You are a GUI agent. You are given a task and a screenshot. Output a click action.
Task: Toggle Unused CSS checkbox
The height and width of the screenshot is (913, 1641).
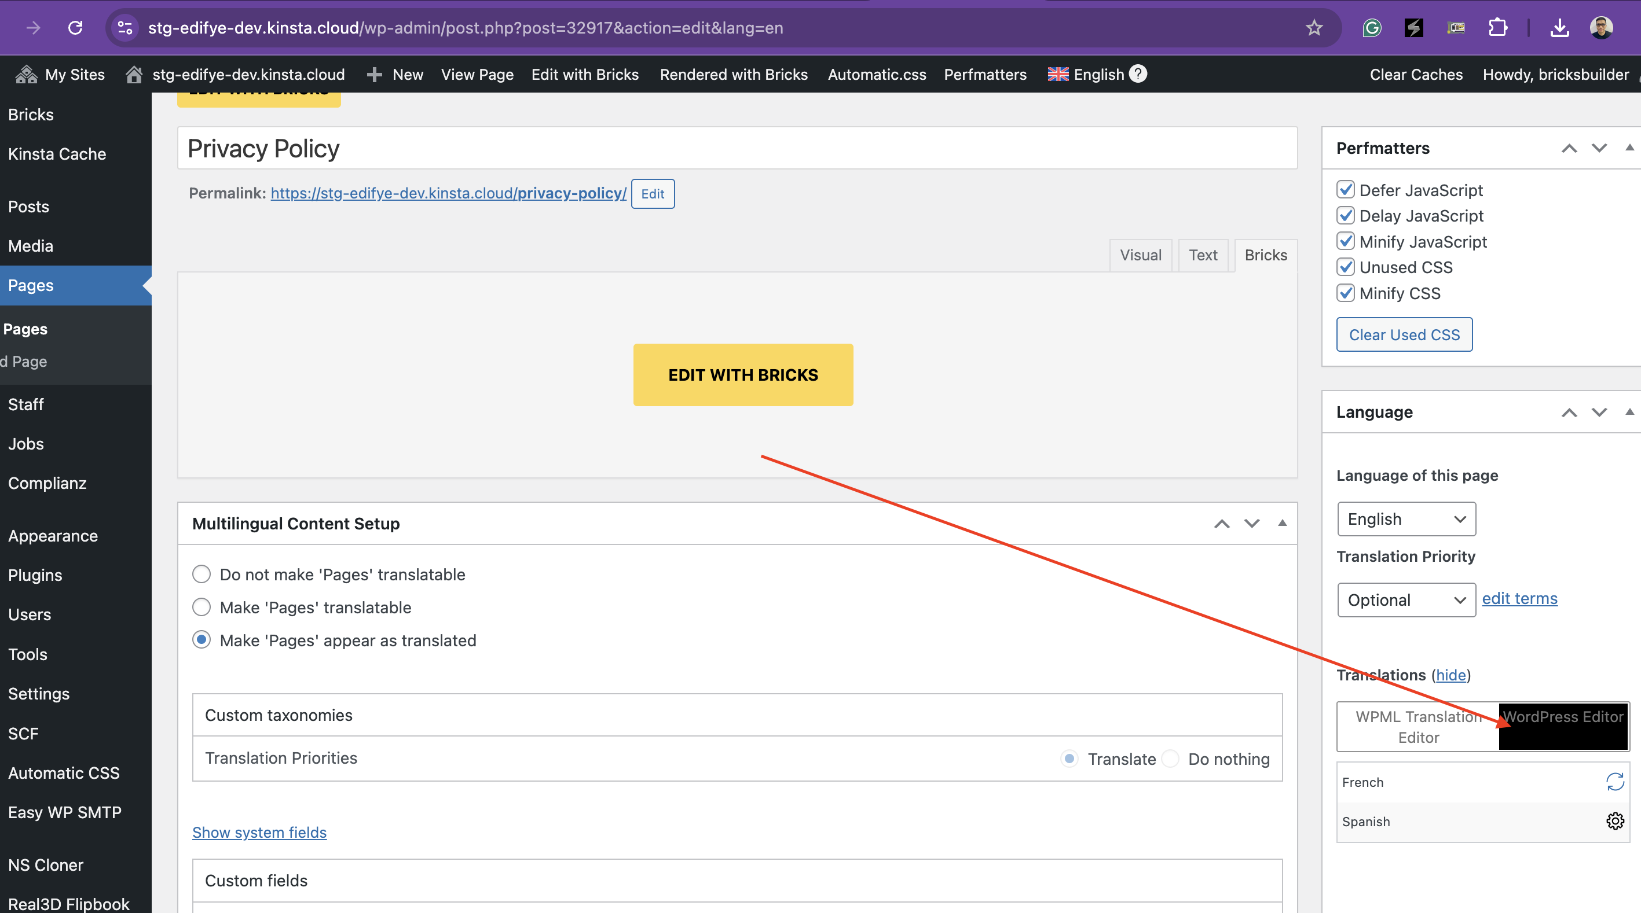tap(1346, 267)
